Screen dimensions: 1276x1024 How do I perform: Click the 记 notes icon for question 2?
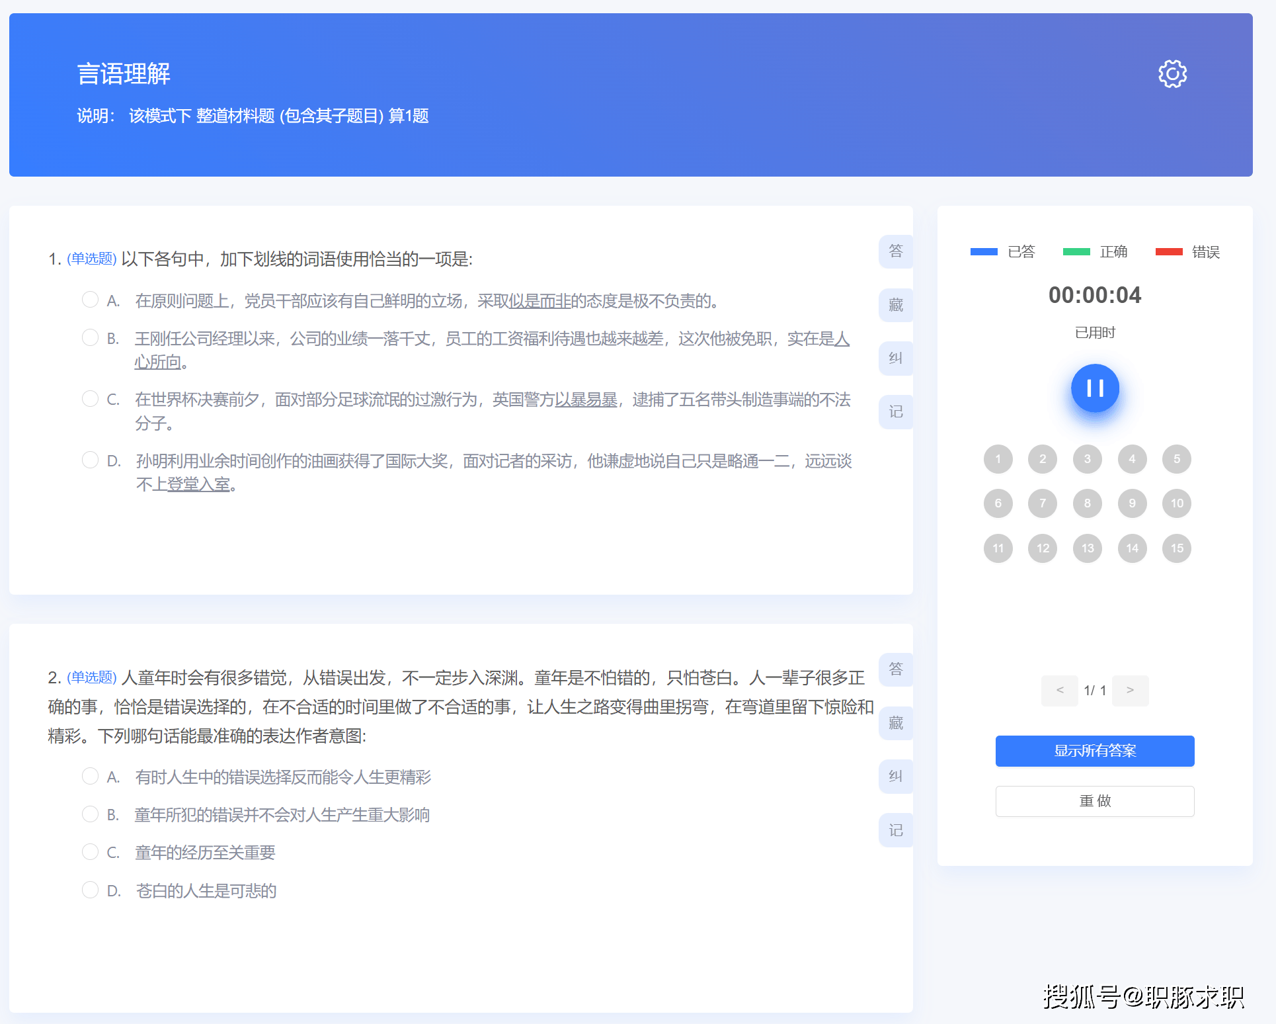[x=895, y=830]
